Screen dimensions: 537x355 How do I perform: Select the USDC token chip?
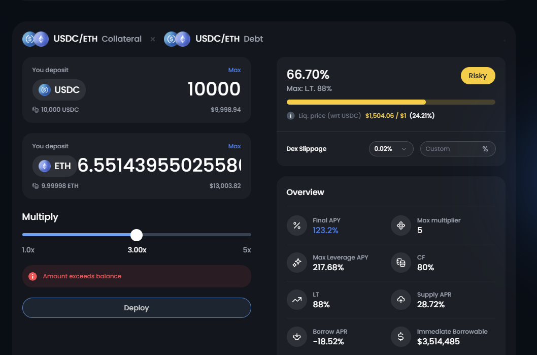[59, 90]
